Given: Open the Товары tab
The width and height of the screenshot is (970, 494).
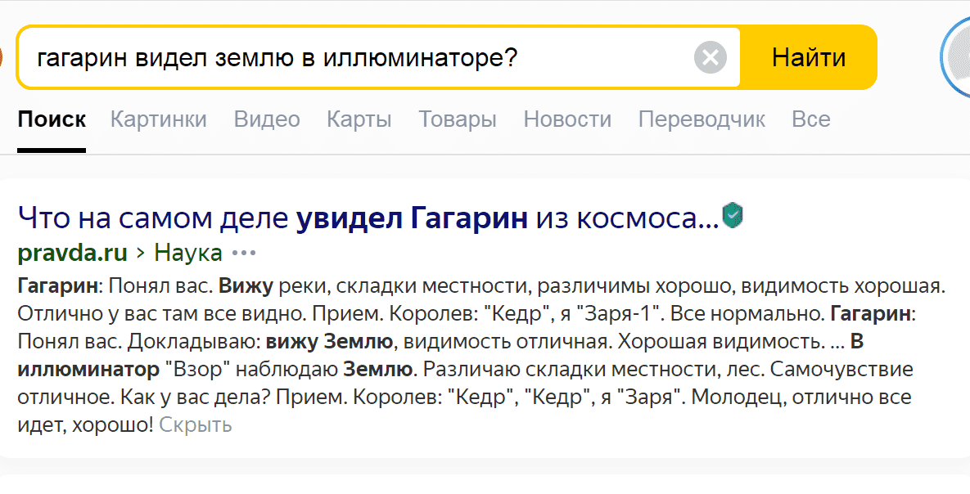Looking at the screenshot, I should click(x=458, y=119).
